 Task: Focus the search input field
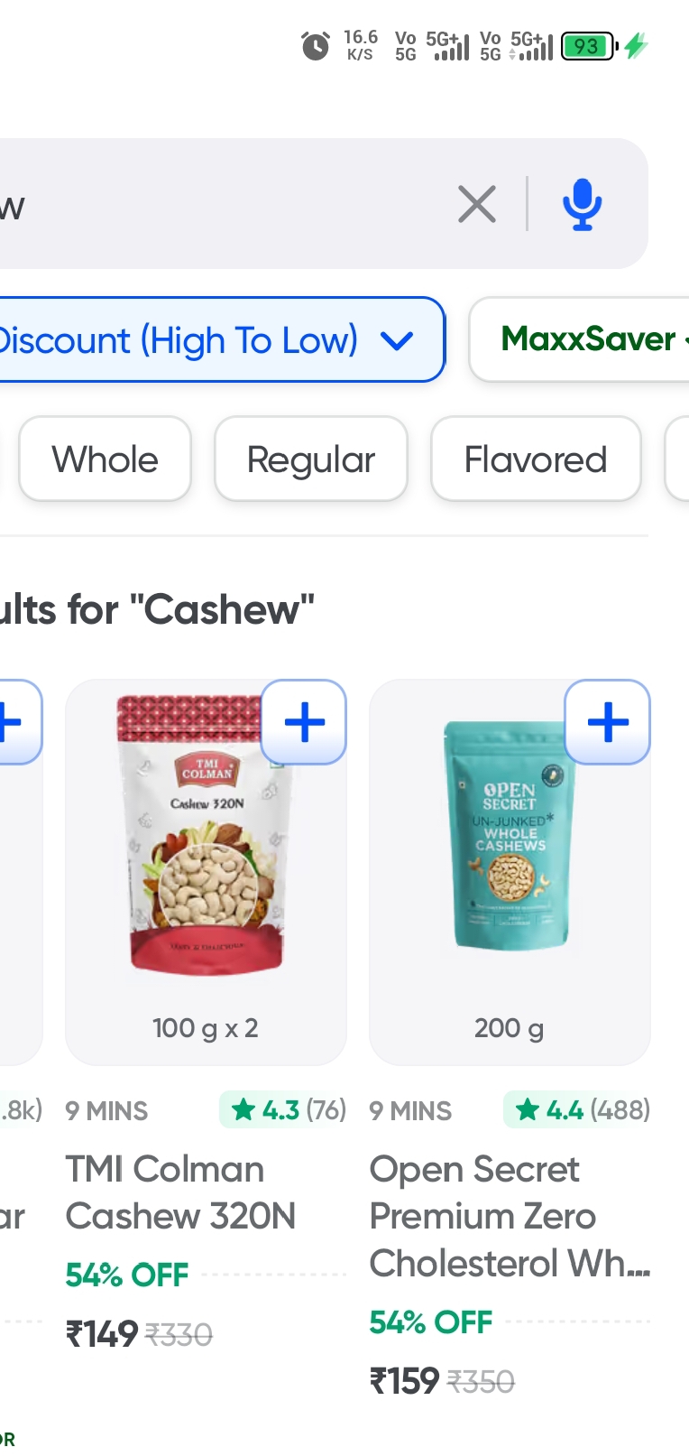225,204
